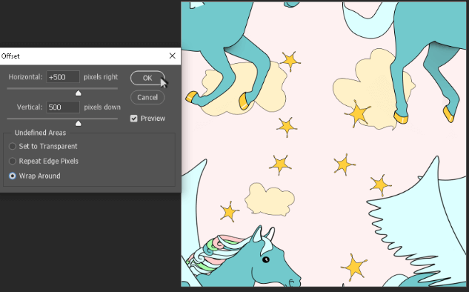The image size is (469, 292).
Task: Click the Vertical slider handle
Action: point(78,123)
